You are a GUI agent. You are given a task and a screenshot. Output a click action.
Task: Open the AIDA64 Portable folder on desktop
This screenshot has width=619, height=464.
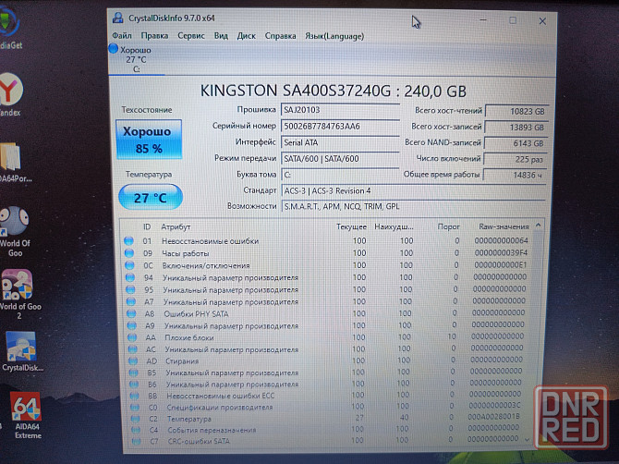[x=13, y=163]
